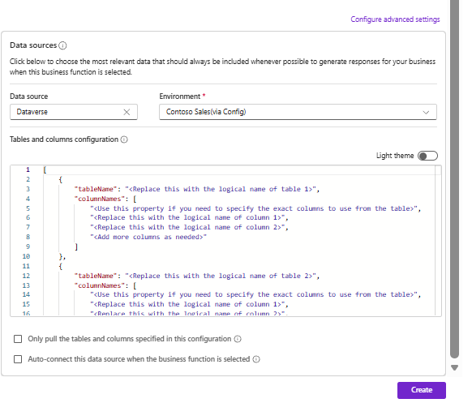Click the page scrollbar thumb
This screenshot has width=472, height=403.
[454, 179]
